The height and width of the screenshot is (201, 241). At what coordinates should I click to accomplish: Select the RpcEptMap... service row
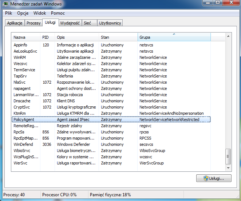coord(111,138)
